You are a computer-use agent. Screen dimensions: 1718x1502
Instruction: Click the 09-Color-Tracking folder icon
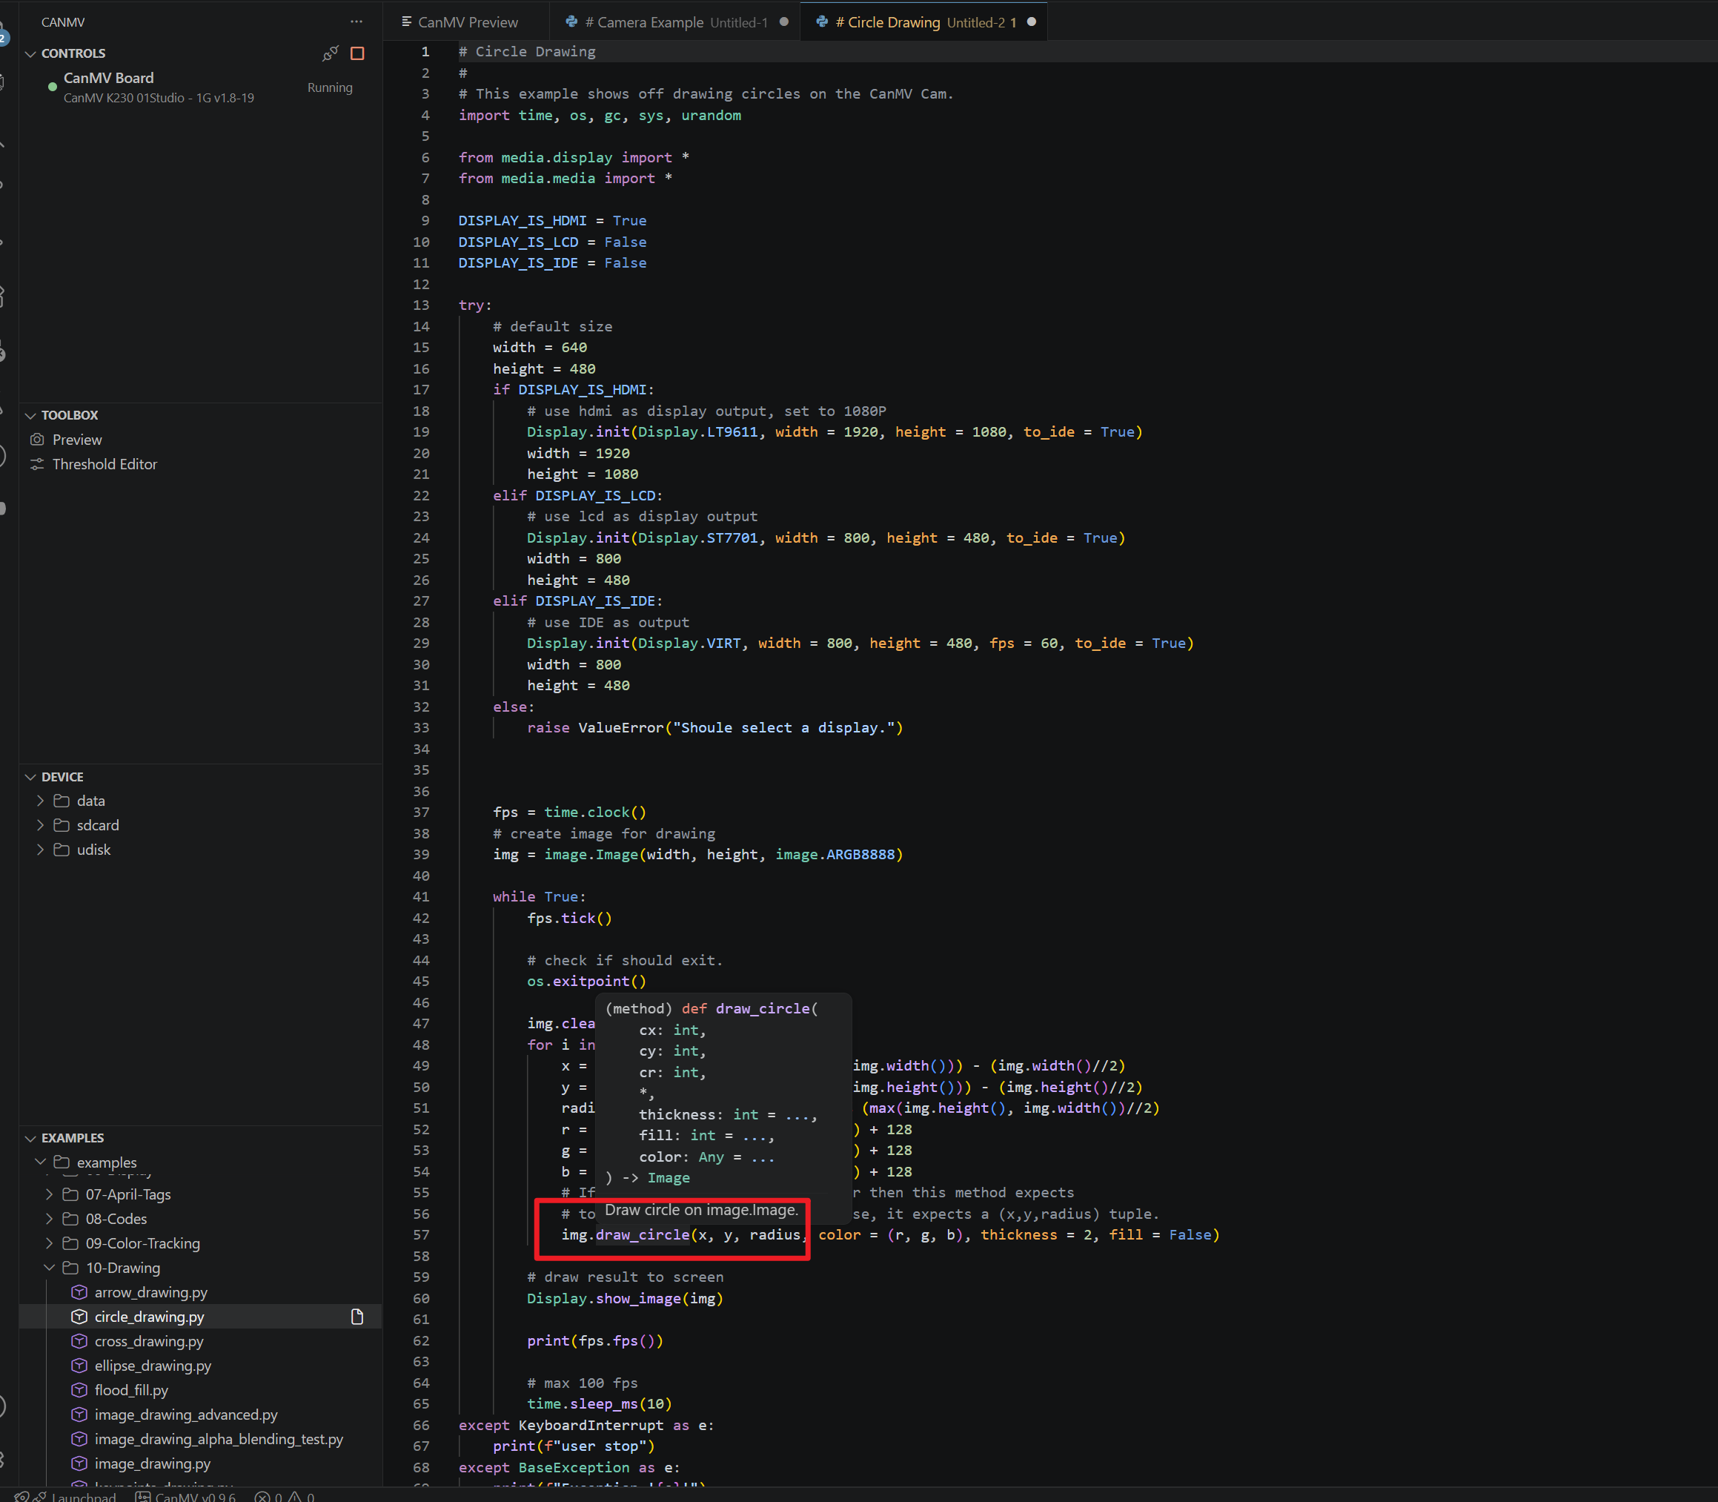70,1243
